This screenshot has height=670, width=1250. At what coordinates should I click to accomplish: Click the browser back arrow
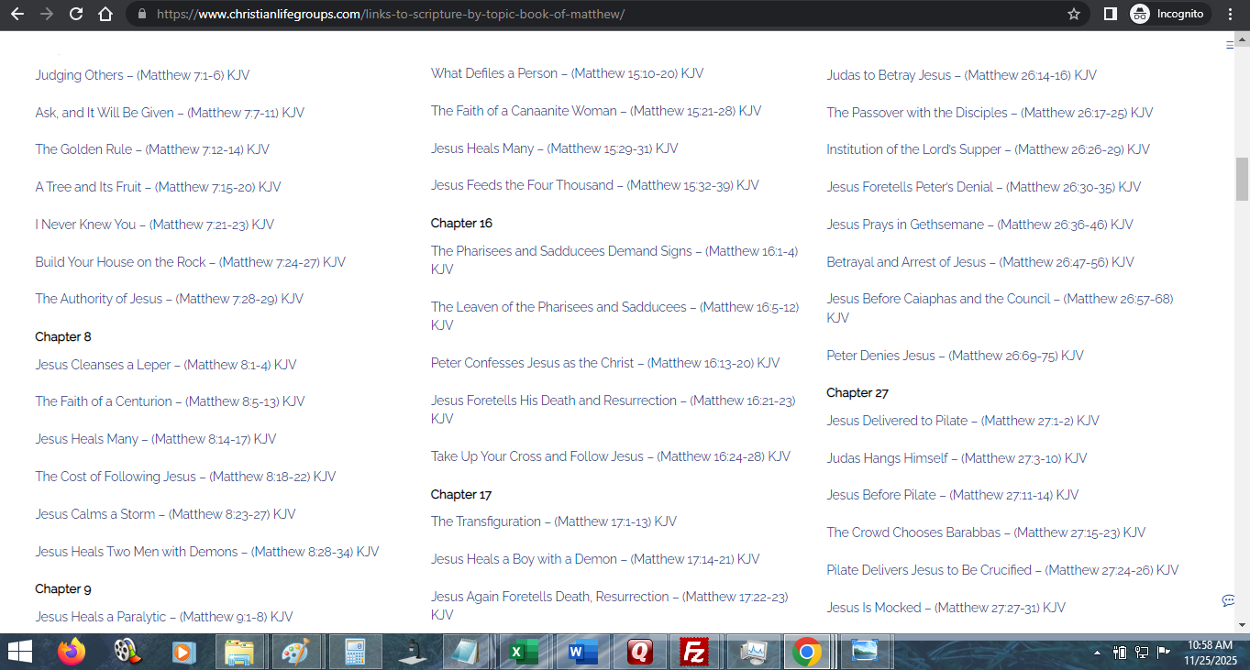pos(18,15)
